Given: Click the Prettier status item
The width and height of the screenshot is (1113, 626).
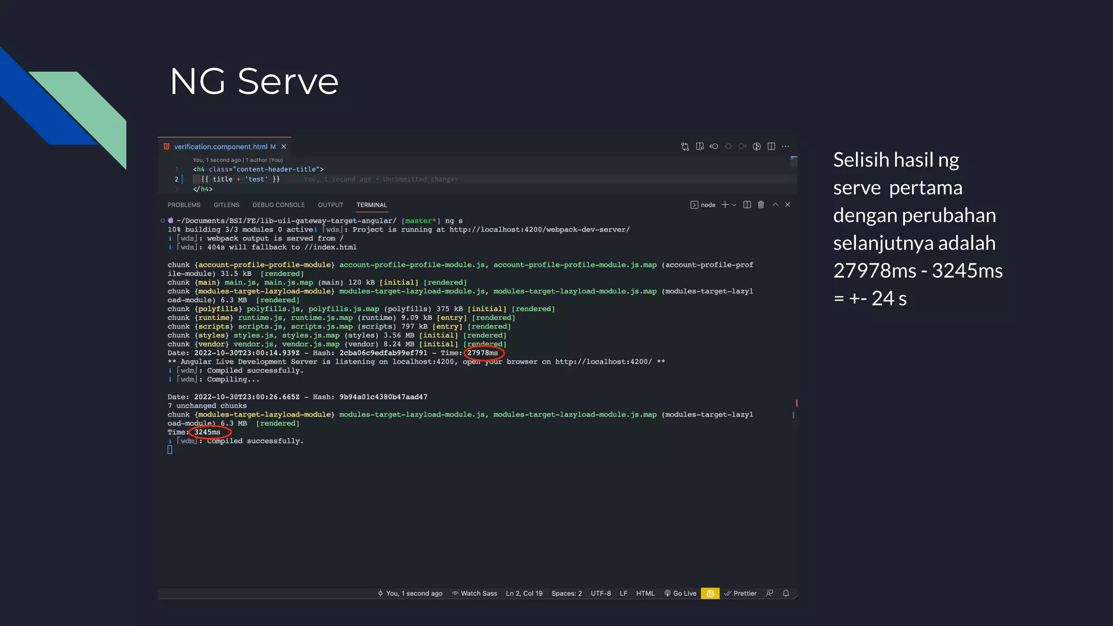Looking at the screenshot, I should 740,593.
